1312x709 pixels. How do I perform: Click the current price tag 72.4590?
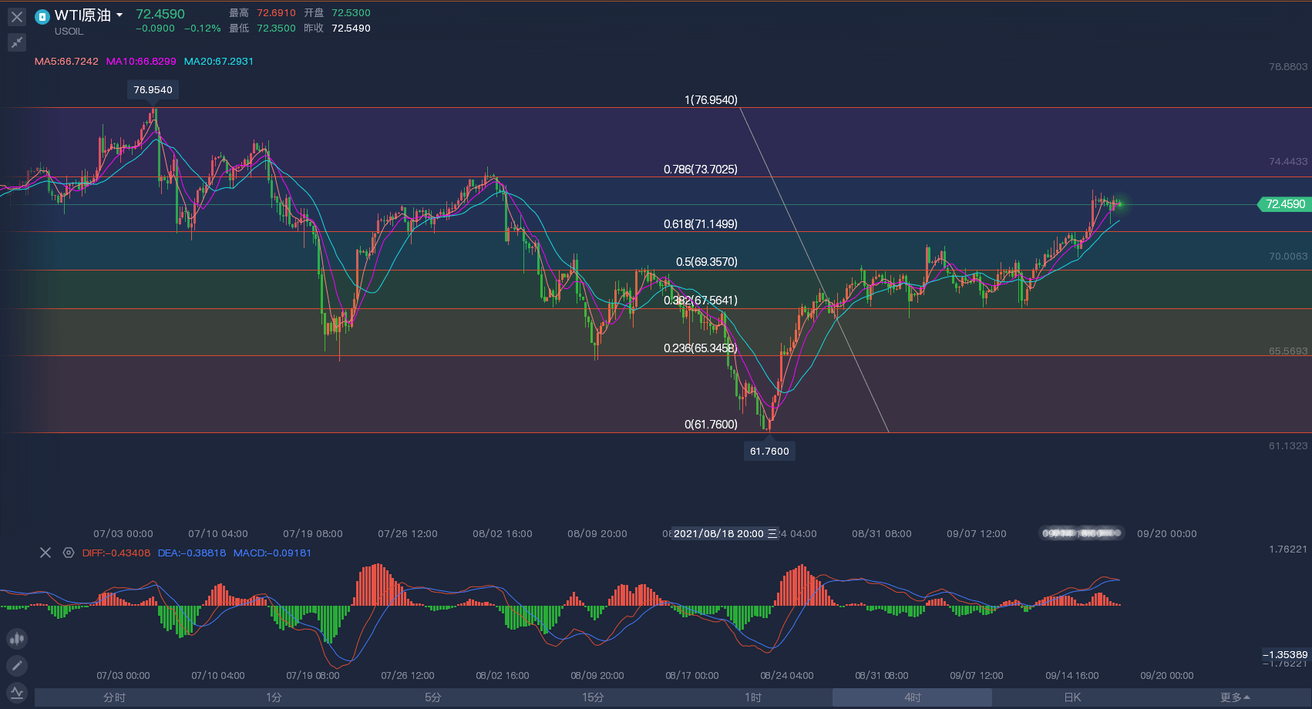click(1284, 204)
